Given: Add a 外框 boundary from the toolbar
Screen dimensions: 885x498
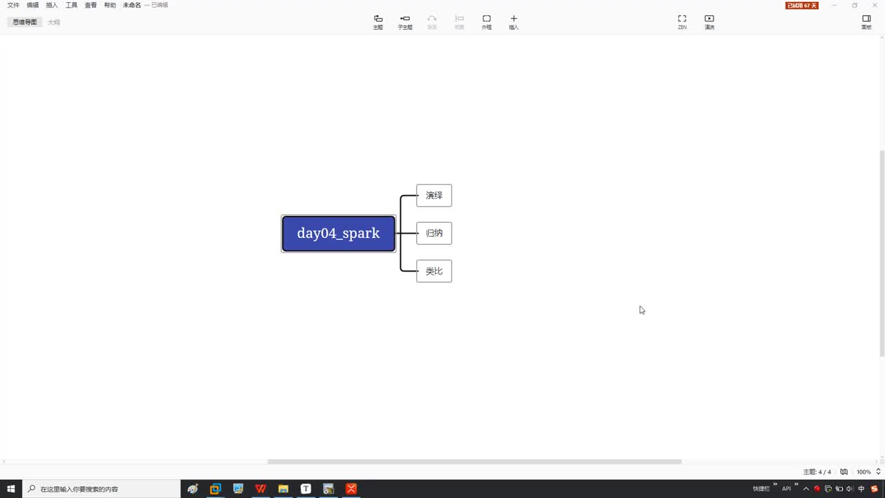Looking at the screenshot, I should [x=487, y=22].
